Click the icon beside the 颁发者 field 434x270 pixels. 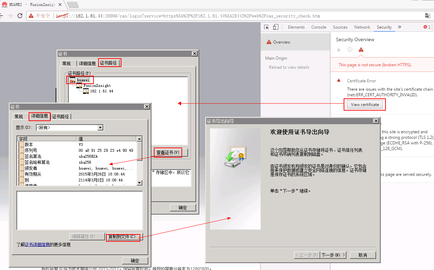pyautogui.click(x=21, y=168)
